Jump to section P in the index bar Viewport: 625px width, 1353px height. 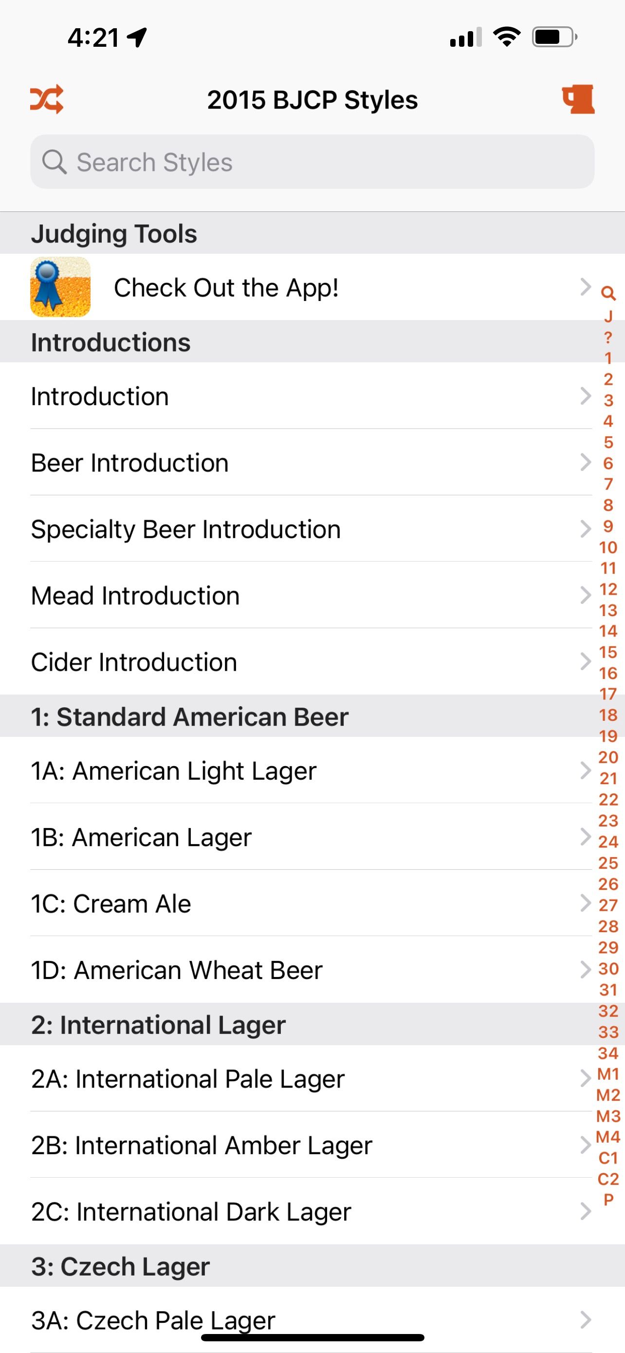[x=608, y=1200]
